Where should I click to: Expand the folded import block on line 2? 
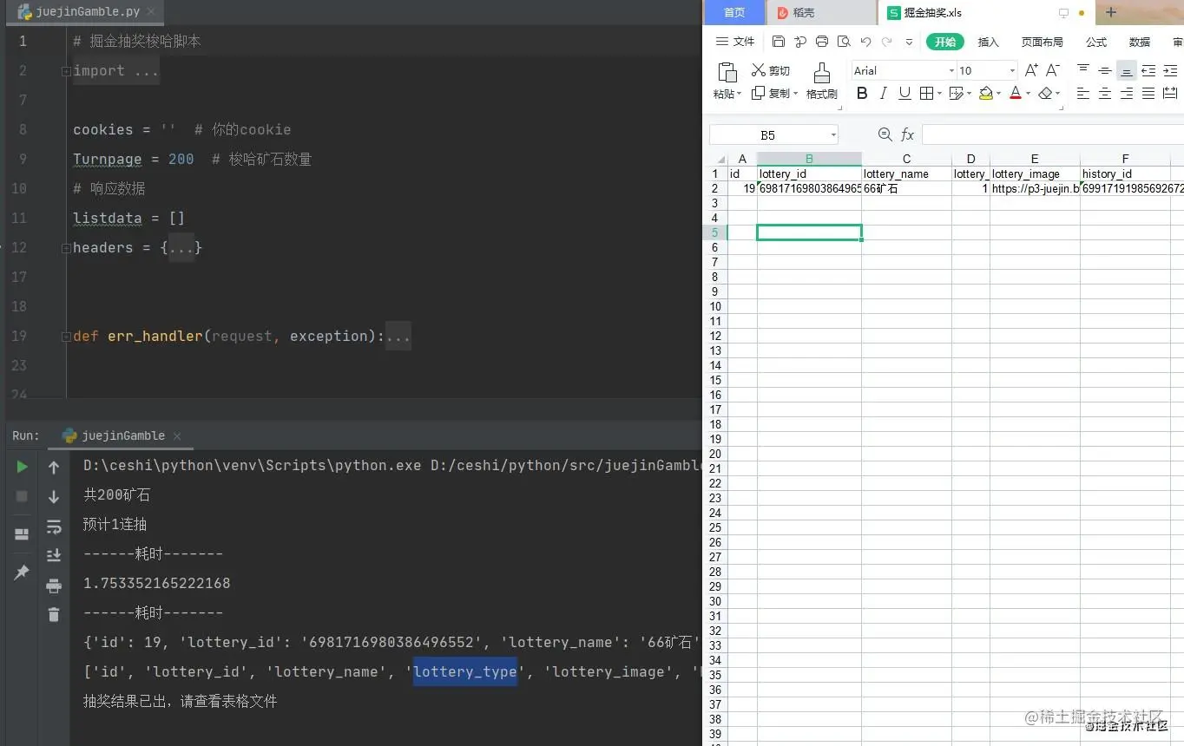click(66, 71)
